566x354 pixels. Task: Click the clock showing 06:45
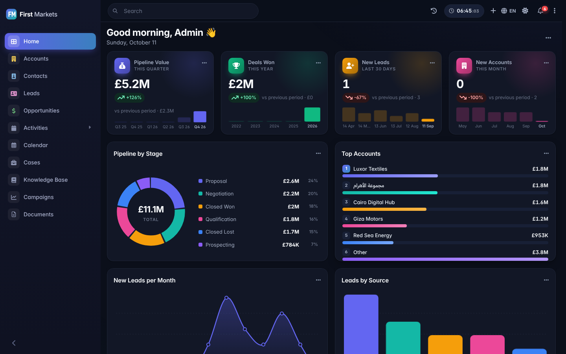464,11
